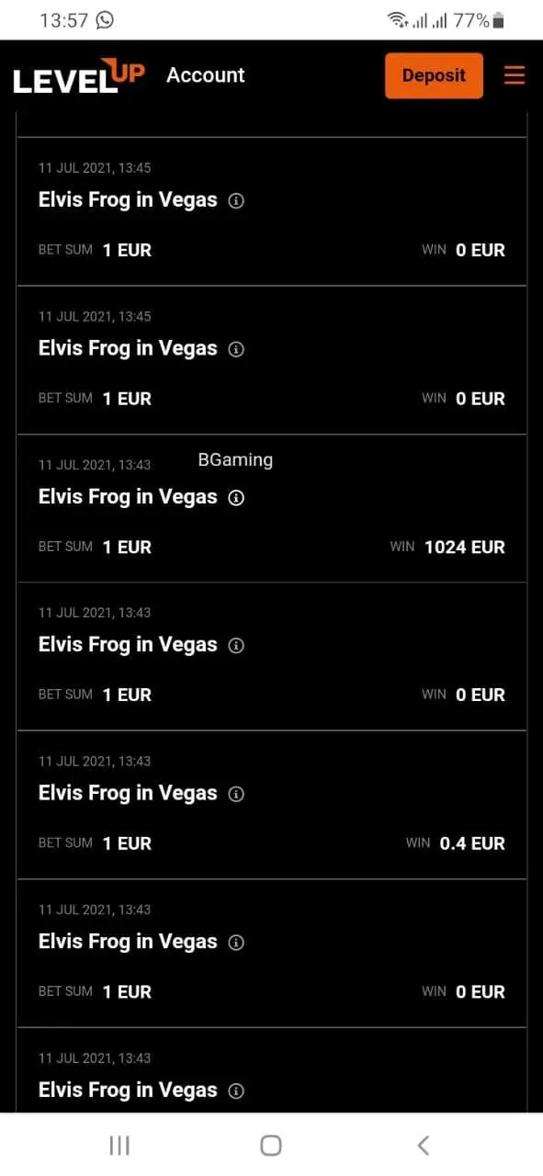Tap the LevelUp logo
543x1176 pixels.
point(79,75)
